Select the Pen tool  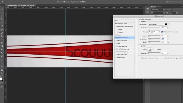tap(2, 57)
